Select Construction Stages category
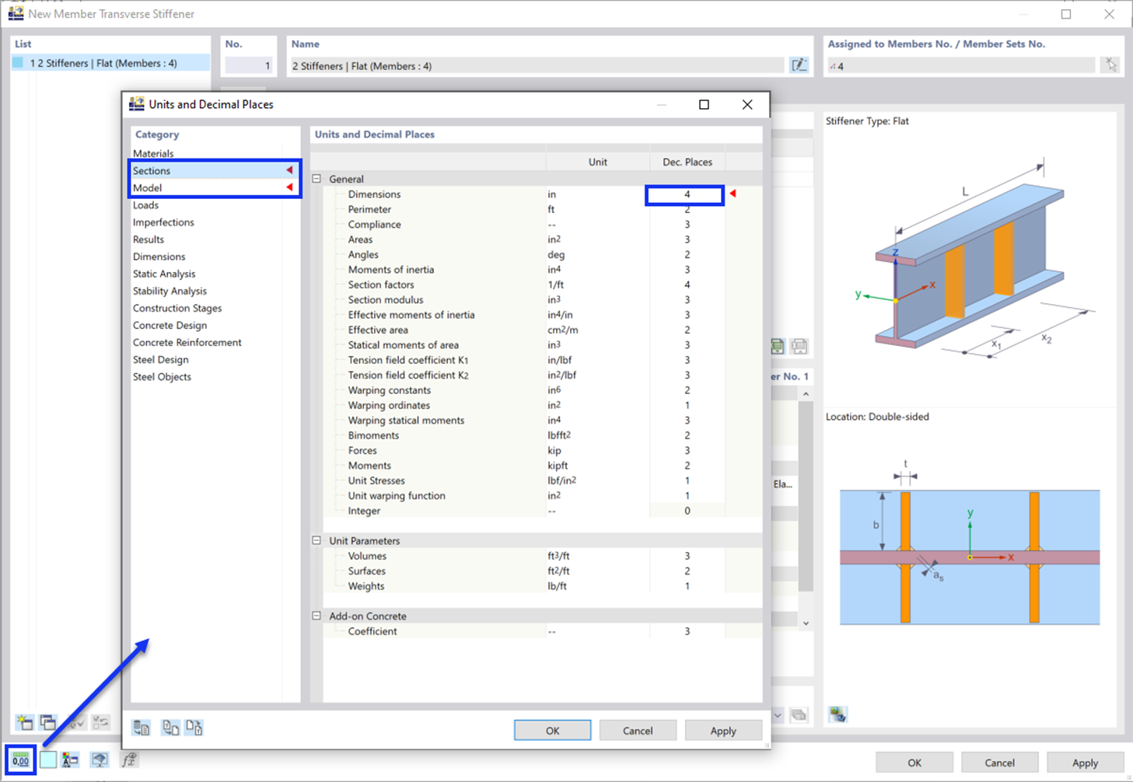Image resolution: width=1133 pixels, height=782 pixels. (215, 307)
